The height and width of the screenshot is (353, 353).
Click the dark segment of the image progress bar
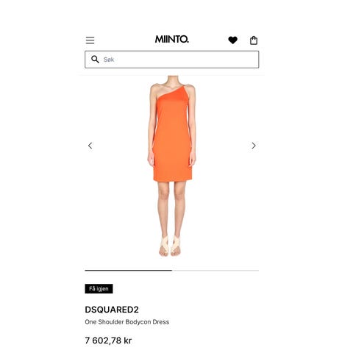[x=129, y=271]
